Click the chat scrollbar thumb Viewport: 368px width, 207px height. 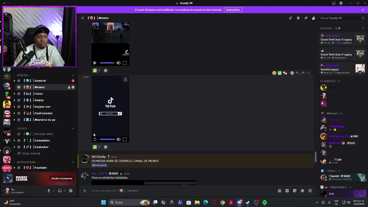point(316,157)
